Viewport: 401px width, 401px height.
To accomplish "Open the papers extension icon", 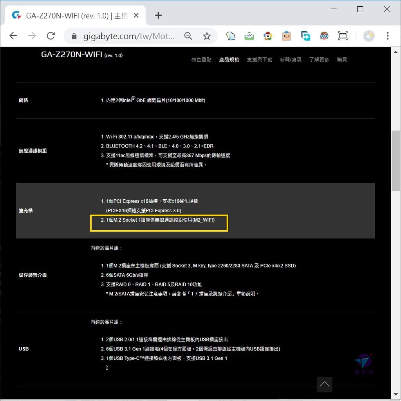I will [230, 36].
